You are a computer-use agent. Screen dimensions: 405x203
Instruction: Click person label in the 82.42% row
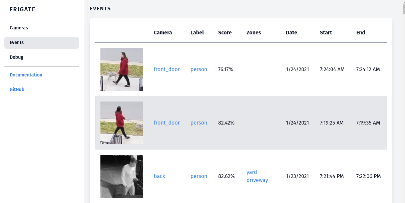(199, 123)
